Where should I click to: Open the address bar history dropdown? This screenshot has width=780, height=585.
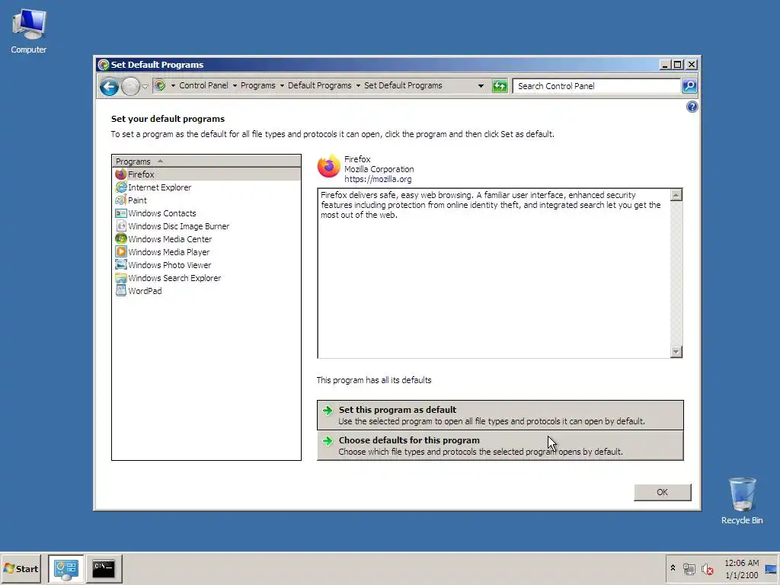click(x=481, y=85)
